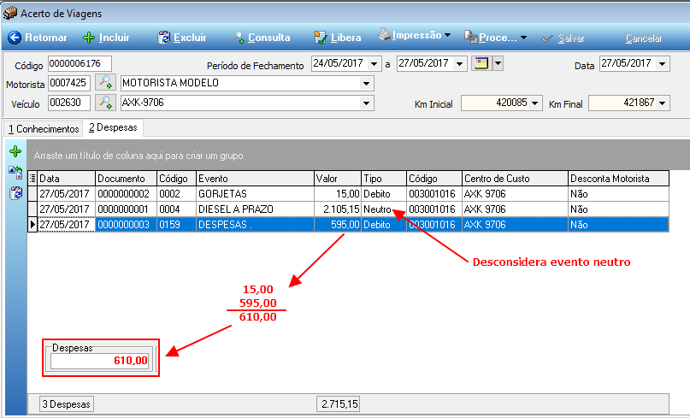Click the 3 Despesas footer count
The height and width of the screenshot is (418, 690).
67,404
